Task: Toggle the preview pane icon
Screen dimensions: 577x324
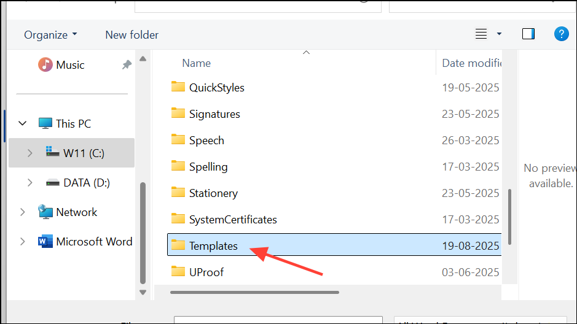Action: [x=528, y=34]
